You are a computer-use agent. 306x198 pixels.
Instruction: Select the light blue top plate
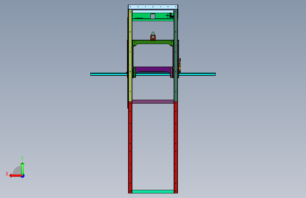[153, 7]
